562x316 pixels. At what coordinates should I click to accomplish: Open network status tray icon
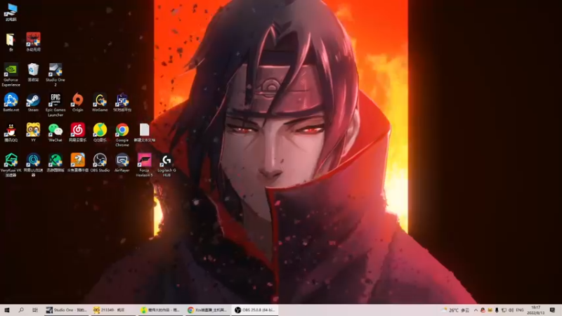(504, 310)
